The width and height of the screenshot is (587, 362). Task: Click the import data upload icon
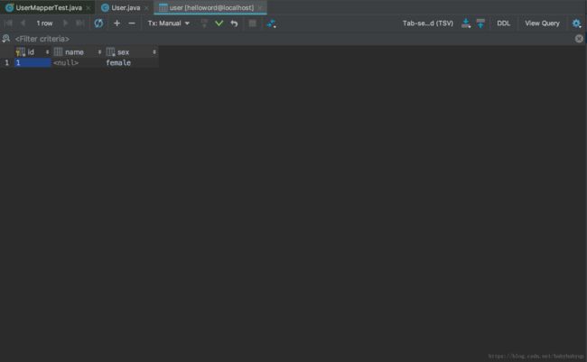480,23
